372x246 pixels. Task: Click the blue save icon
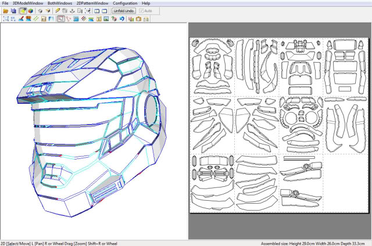coord(13,11)
